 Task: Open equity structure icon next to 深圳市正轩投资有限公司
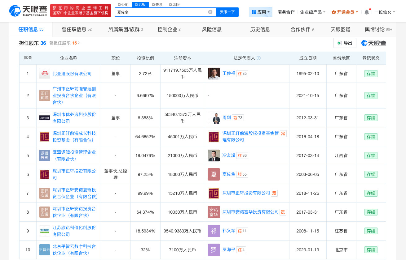pyautogui.click(x=274, y=193)
